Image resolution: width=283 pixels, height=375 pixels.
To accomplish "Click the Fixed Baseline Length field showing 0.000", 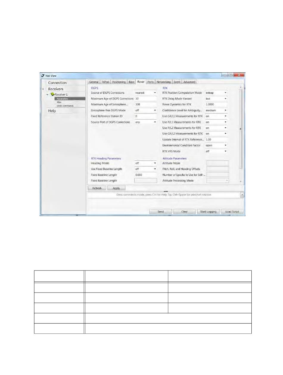I will pos(146,175).
